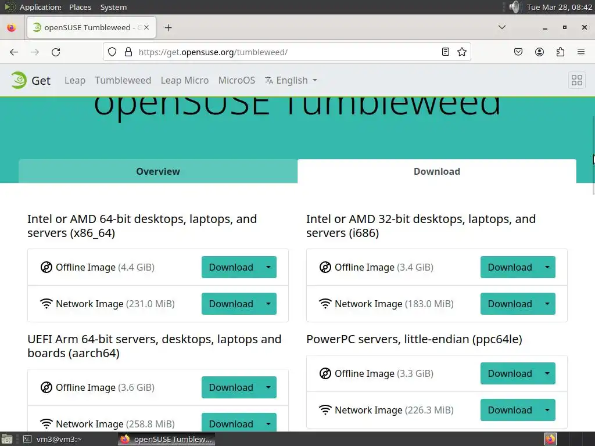Click show desktop icon in bottom panel
595x446 pixels.
[7, 439]
